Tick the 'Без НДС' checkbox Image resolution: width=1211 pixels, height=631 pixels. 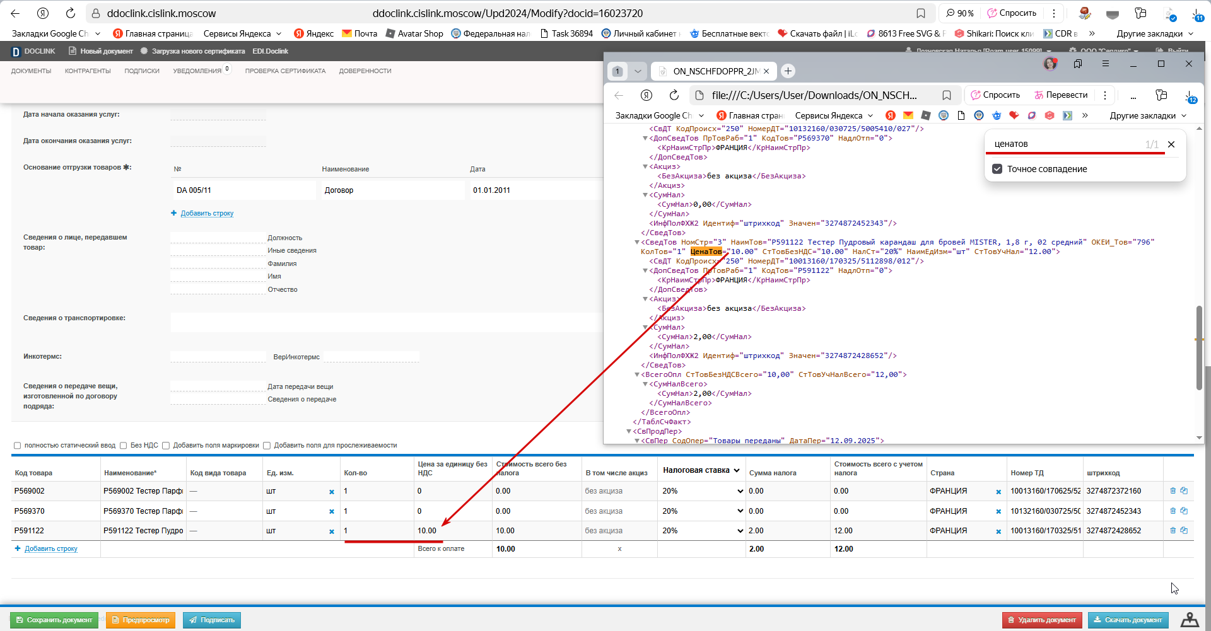coord(124,446)
